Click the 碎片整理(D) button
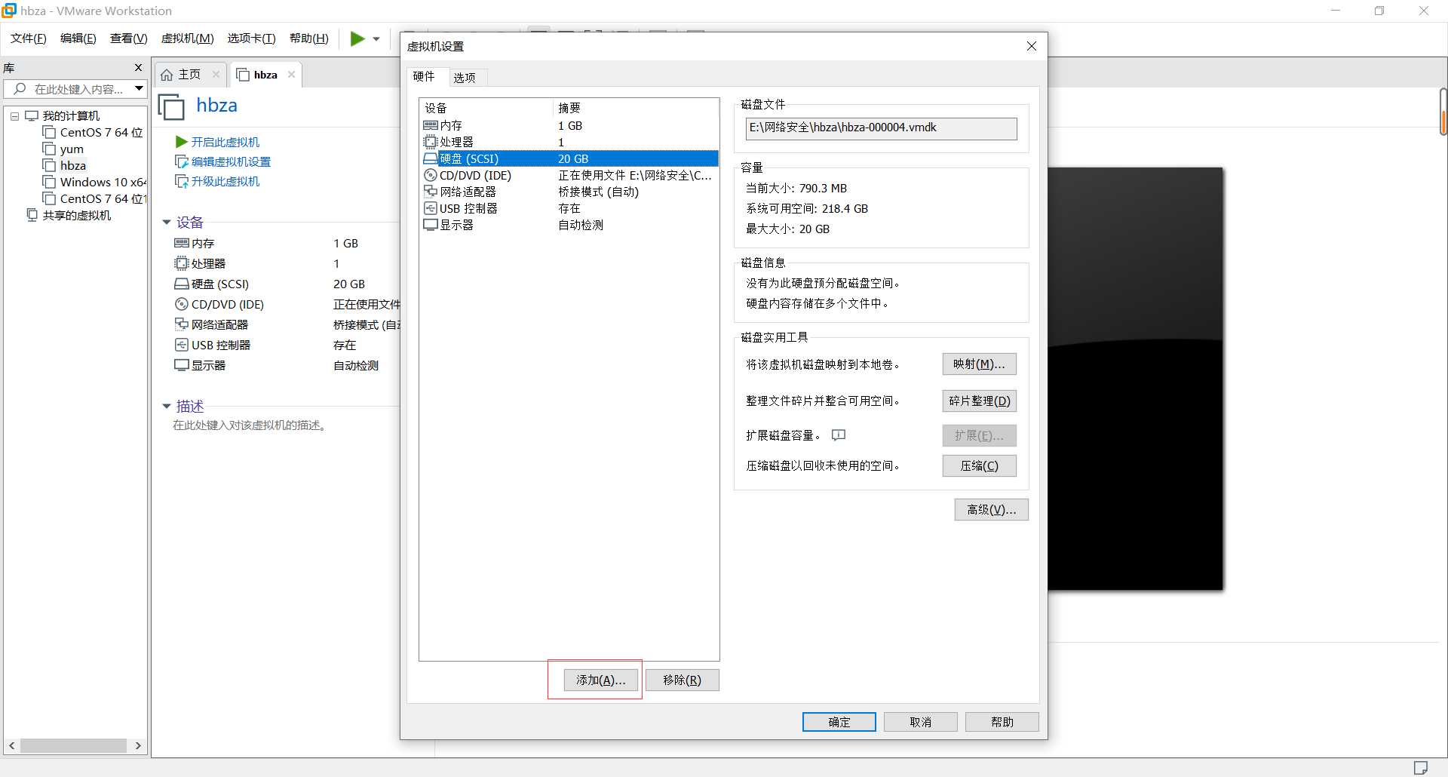The width and height of the screenshot is (1448, 777). [x=979, y=401]
